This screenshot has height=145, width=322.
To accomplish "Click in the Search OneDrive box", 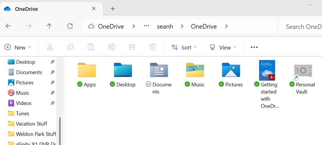I will click(x=301, y=27).
